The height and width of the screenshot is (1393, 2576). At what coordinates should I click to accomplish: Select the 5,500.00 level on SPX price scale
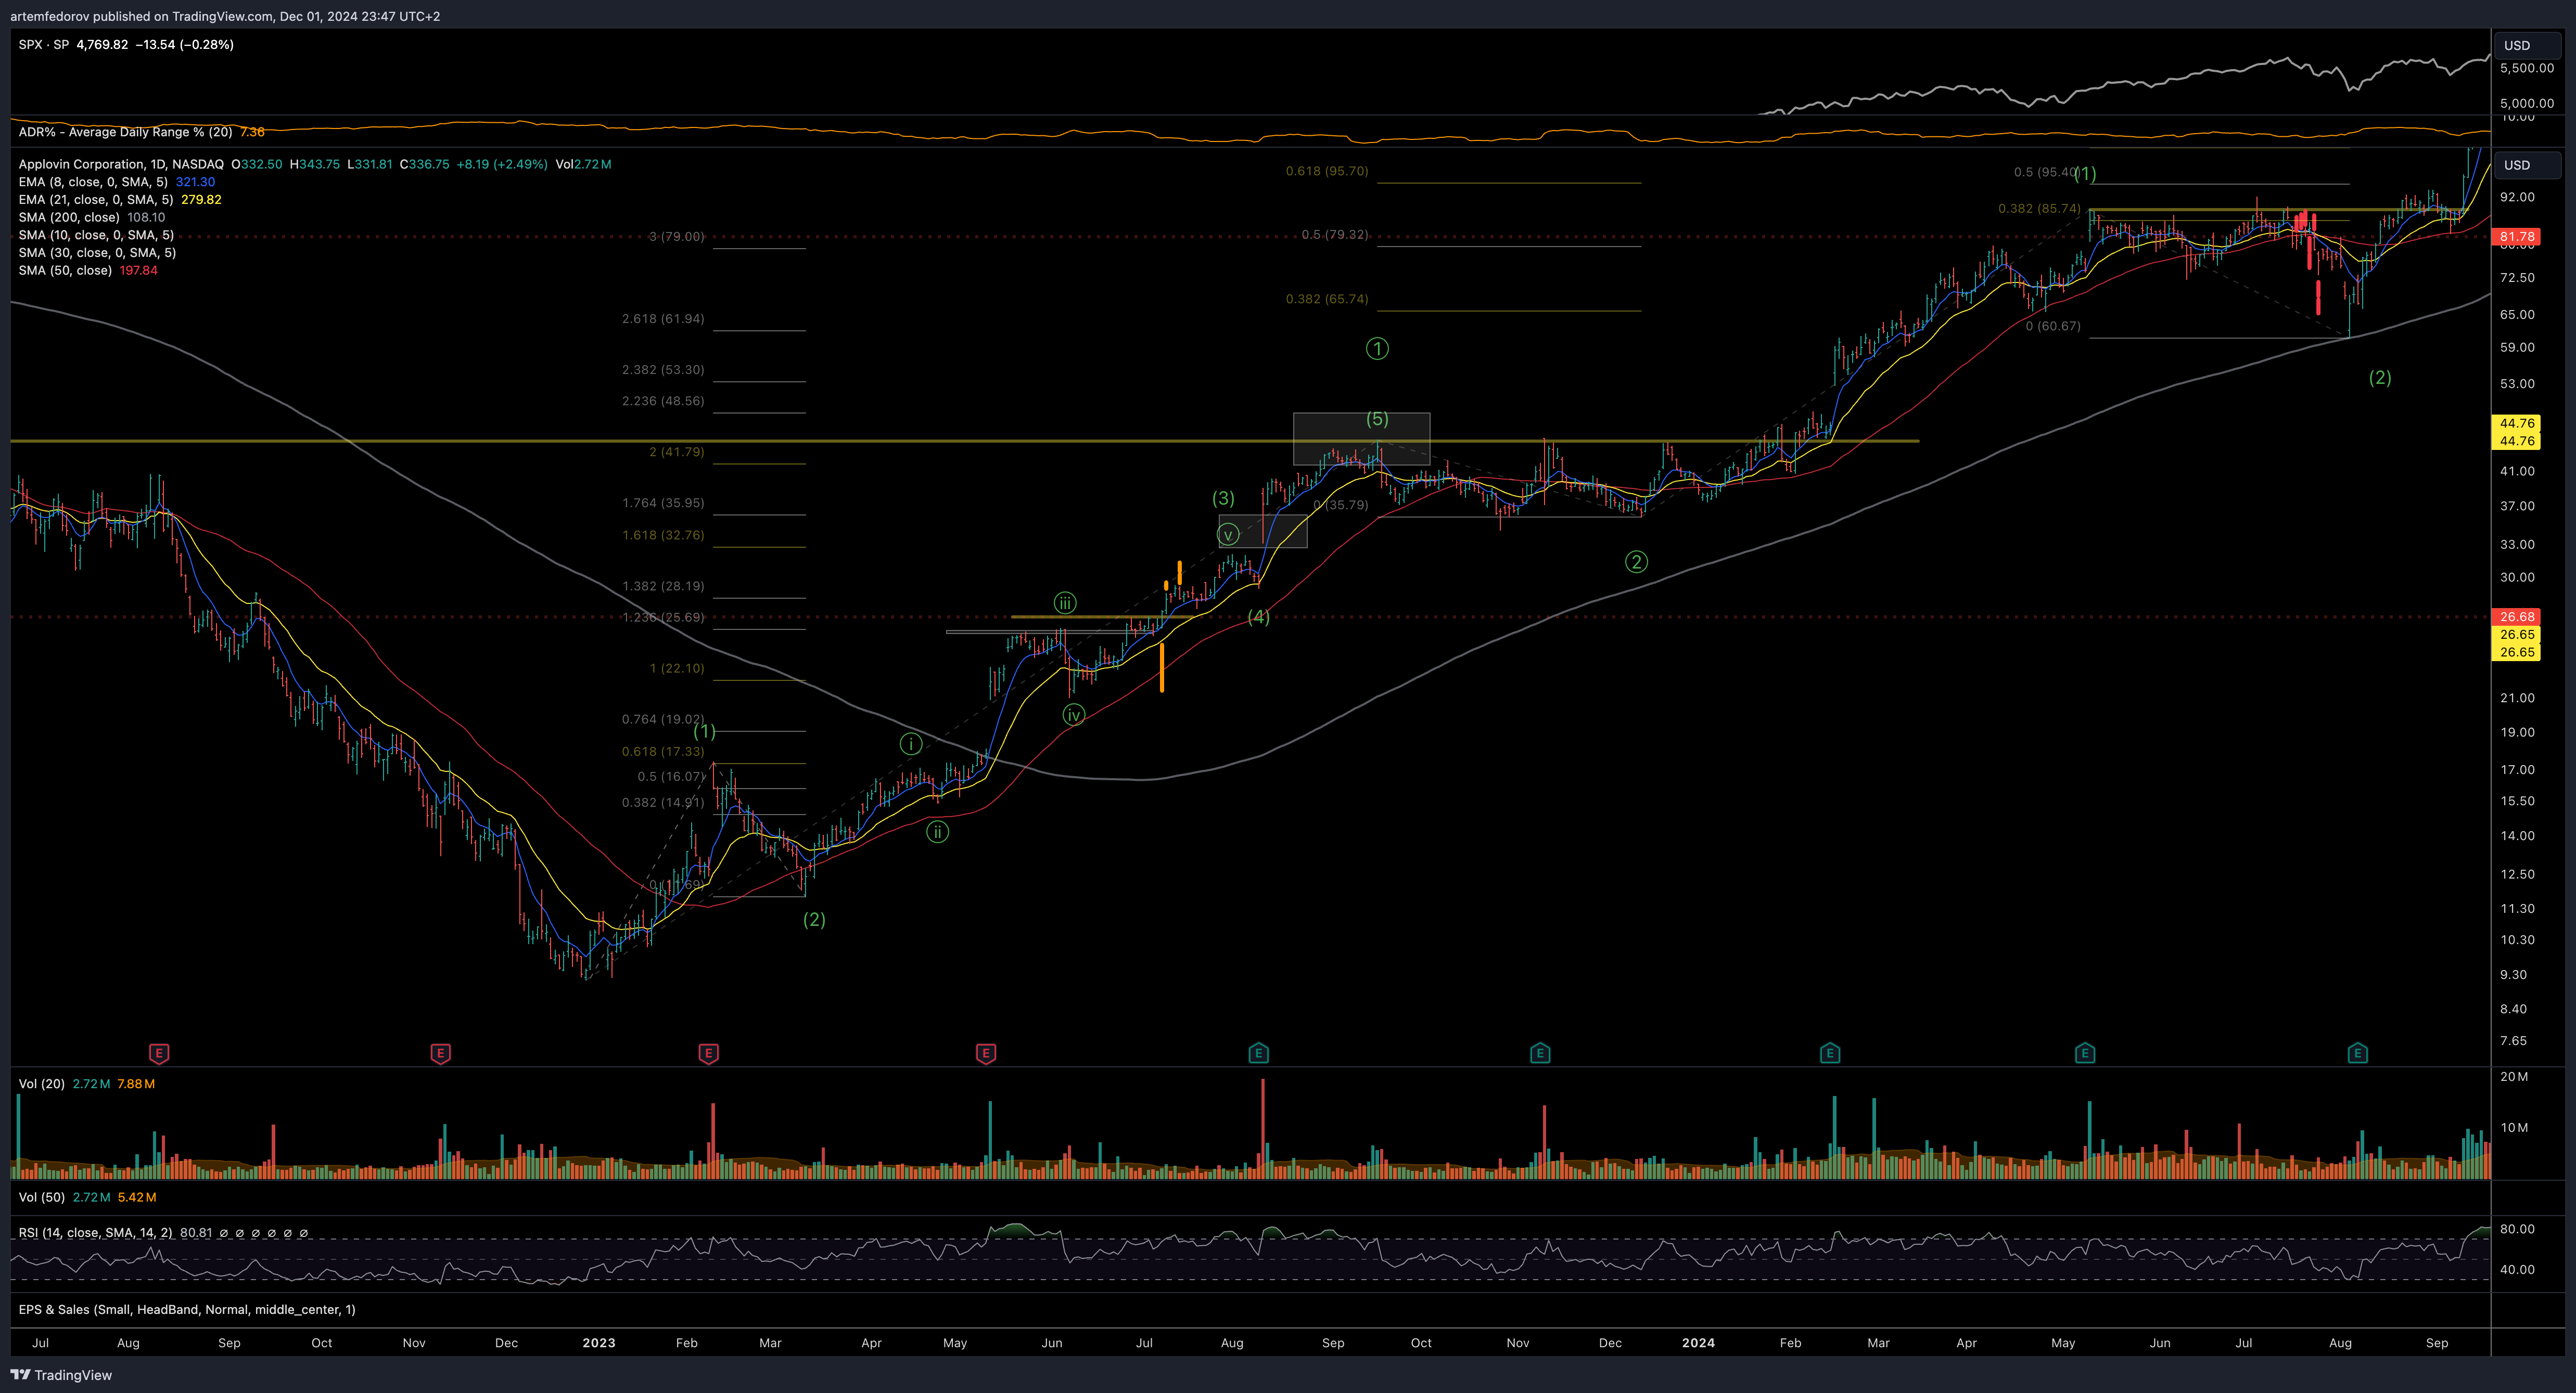[x=2526, y=68]
